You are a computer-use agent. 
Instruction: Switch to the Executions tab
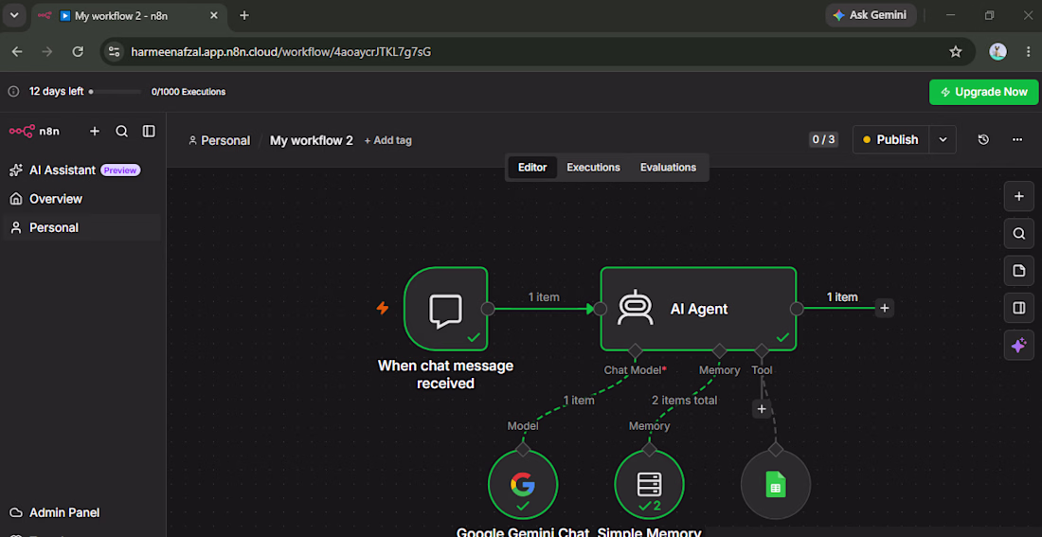pyautogui.click(x=593, y=168)
